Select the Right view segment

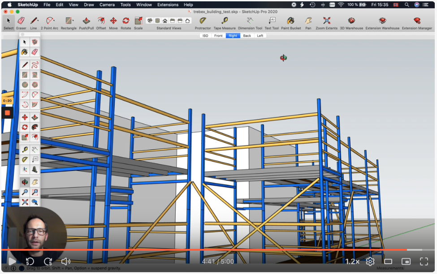(x=233, y=36)
